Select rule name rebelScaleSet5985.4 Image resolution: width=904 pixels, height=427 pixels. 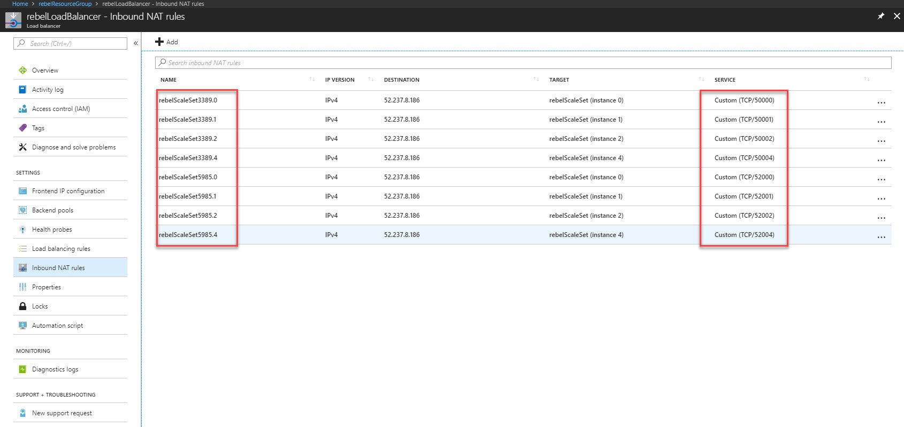188,234
